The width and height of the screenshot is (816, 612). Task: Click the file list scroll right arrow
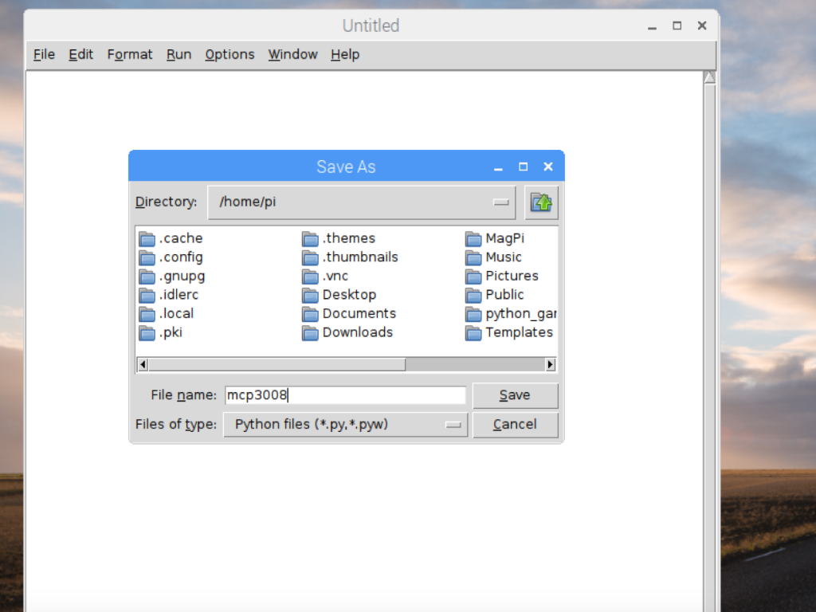[550, 365]
